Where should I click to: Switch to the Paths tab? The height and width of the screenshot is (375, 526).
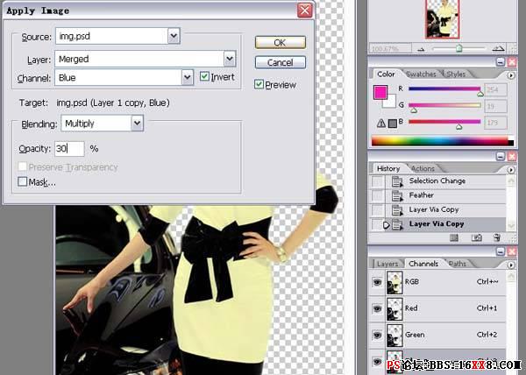[x=458, y=264]
